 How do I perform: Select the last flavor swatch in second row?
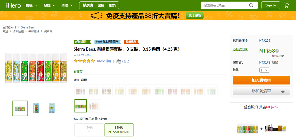[94, 106]
